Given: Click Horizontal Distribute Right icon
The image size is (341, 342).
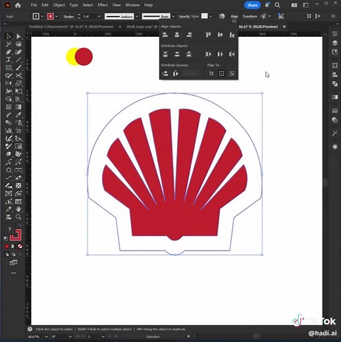Looking at the screenshot, I should [x=232, y=54].
